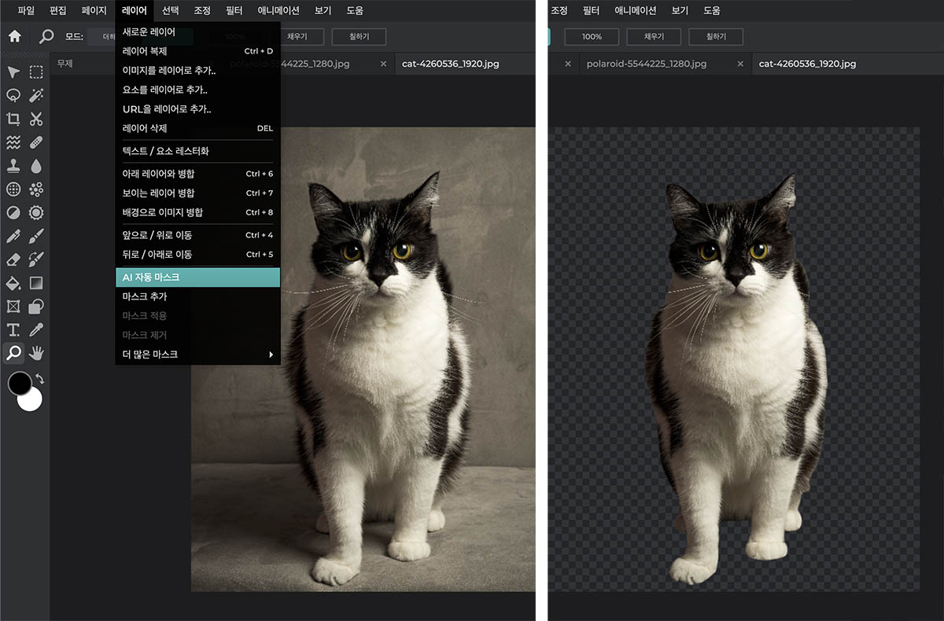Click 채우기 button in the right window

[654, 36]
